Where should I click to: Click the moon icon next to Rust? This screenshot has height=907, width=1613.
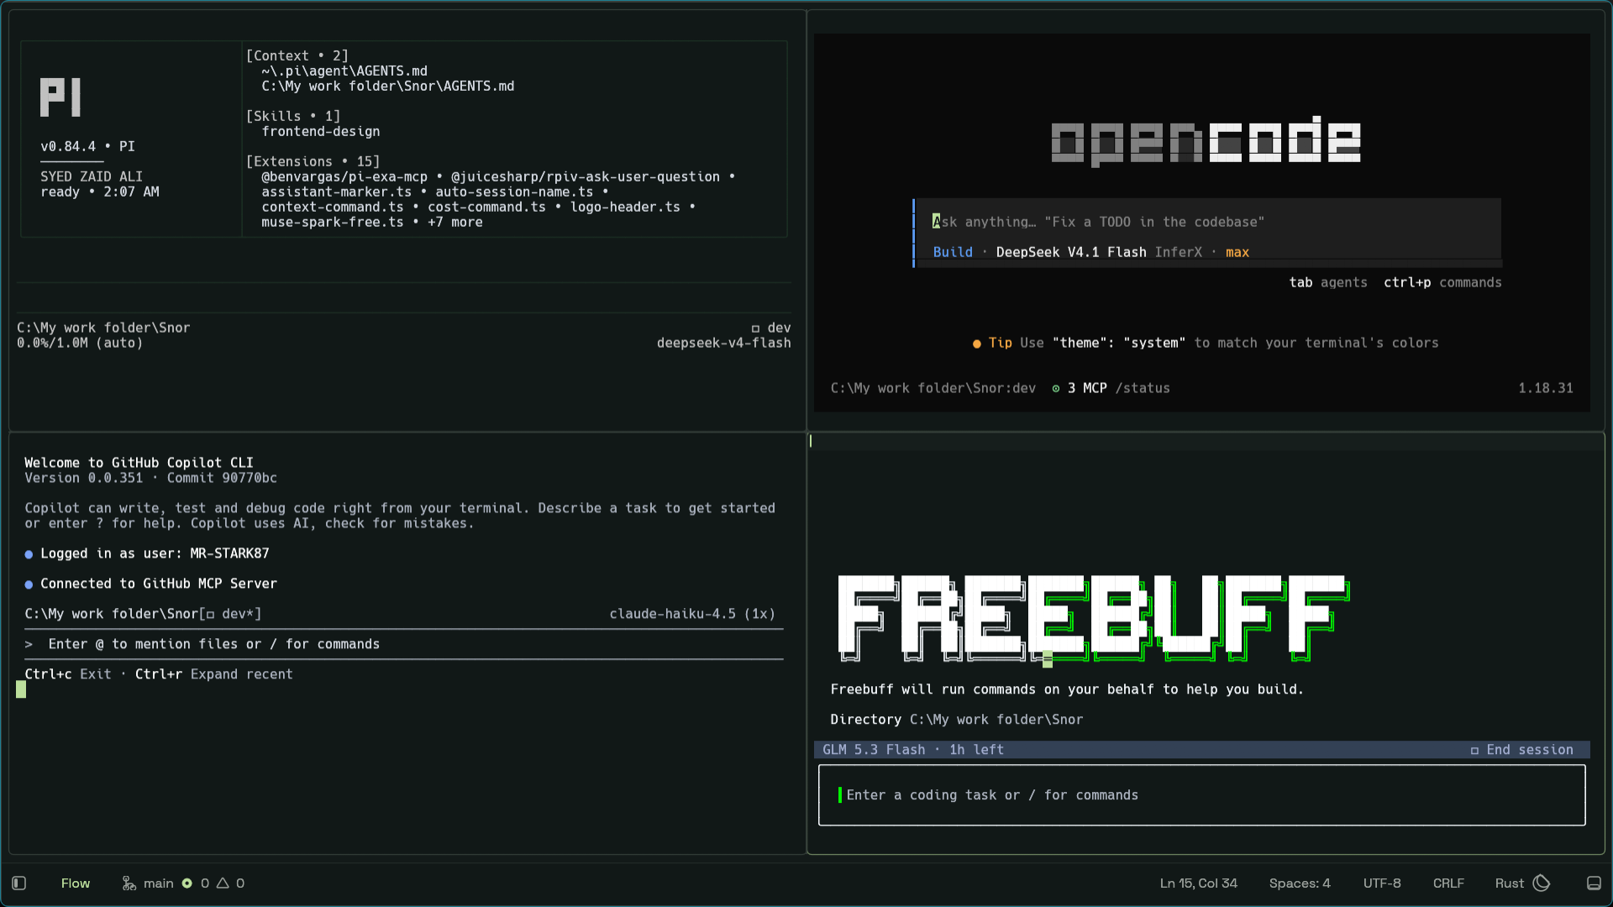point(1542,883)
